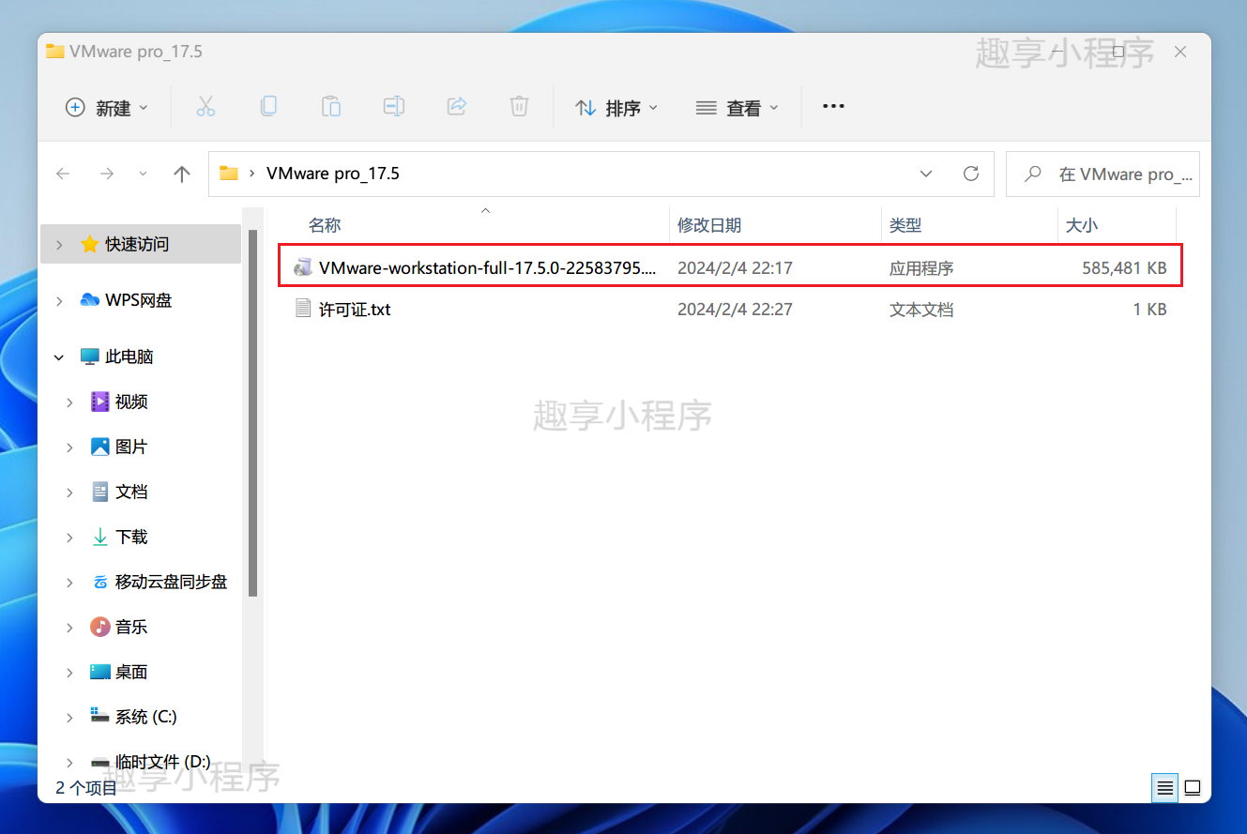Collapse the 此电脑 tree node
The height and width of the screenshot is (834, 1247).
(59, 356)
